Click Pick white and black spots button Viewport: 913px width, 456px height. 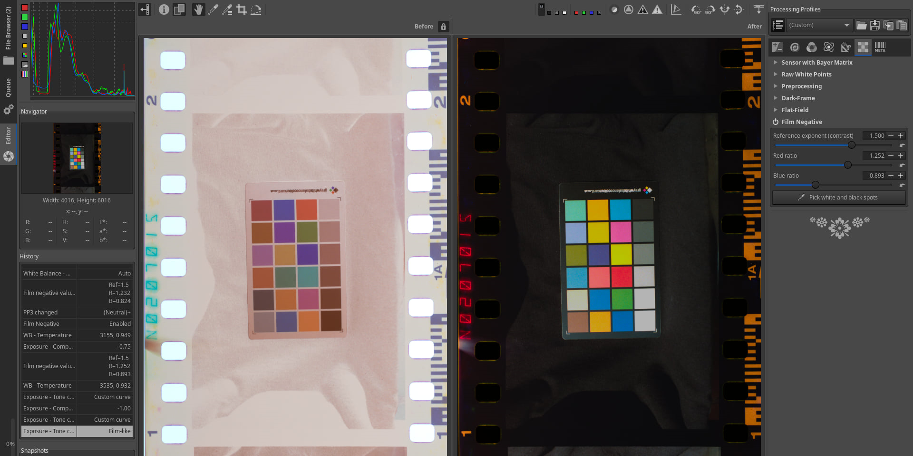(x=839, y=198)
